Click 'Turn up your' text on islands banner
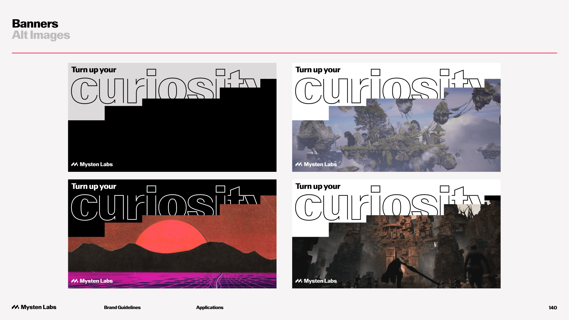 [x=318, y=70]
